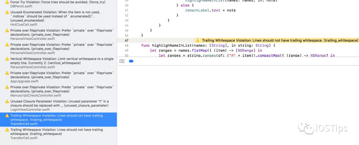Click warning icon of Vertical Whitespace Violation

click(x=7, y=59)
